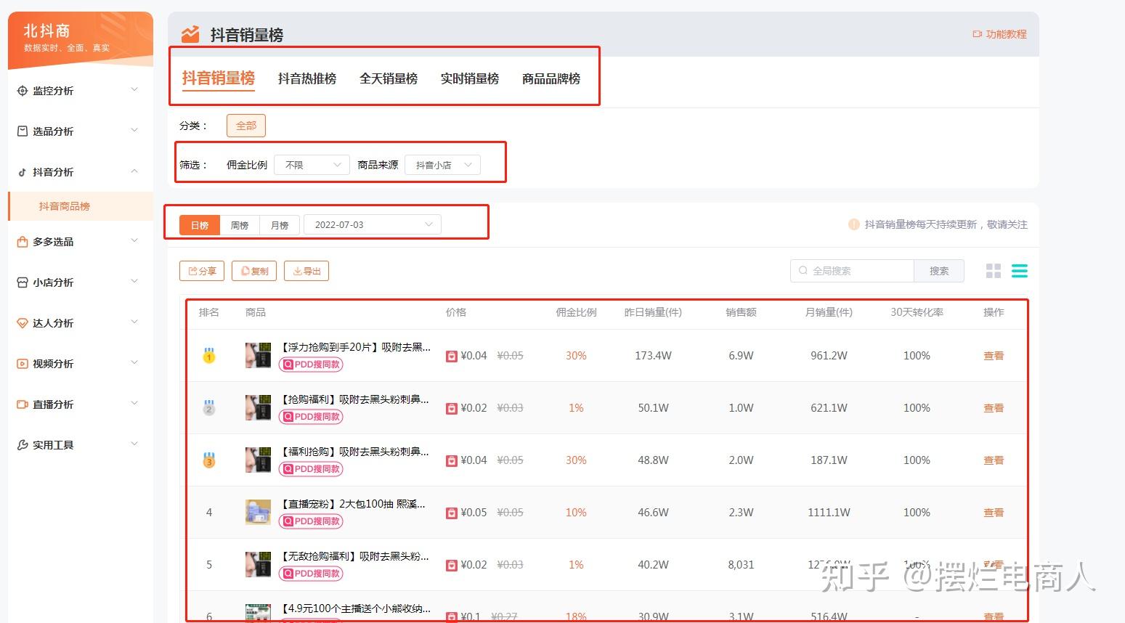1125x623 pixels.
Task: Switch to the 抖音销量榜 tab
Action: point(219,78)
